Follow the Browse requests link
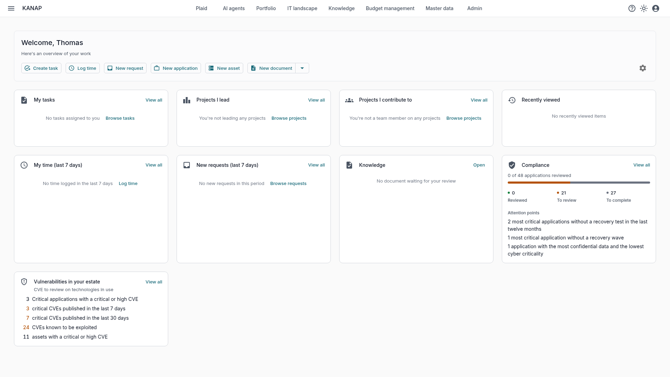The height and width of the screenshot is (377, 670). pos(288,184)
